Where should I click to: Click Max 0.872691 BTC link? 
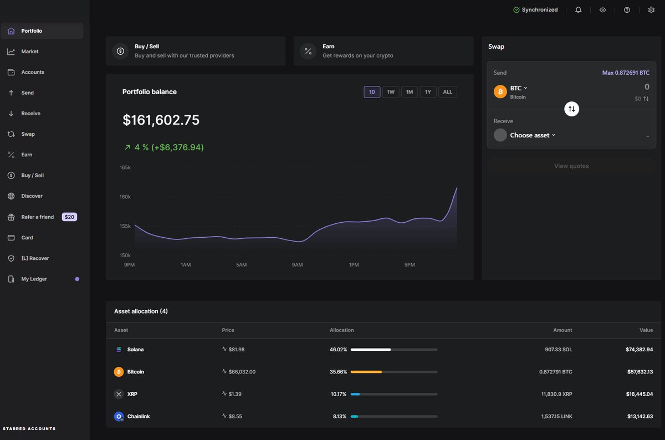point(626,73)
